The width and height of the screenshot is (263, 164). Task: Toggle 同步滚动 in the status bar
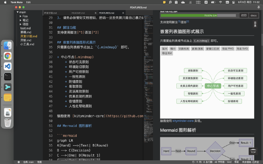(251, 162)
